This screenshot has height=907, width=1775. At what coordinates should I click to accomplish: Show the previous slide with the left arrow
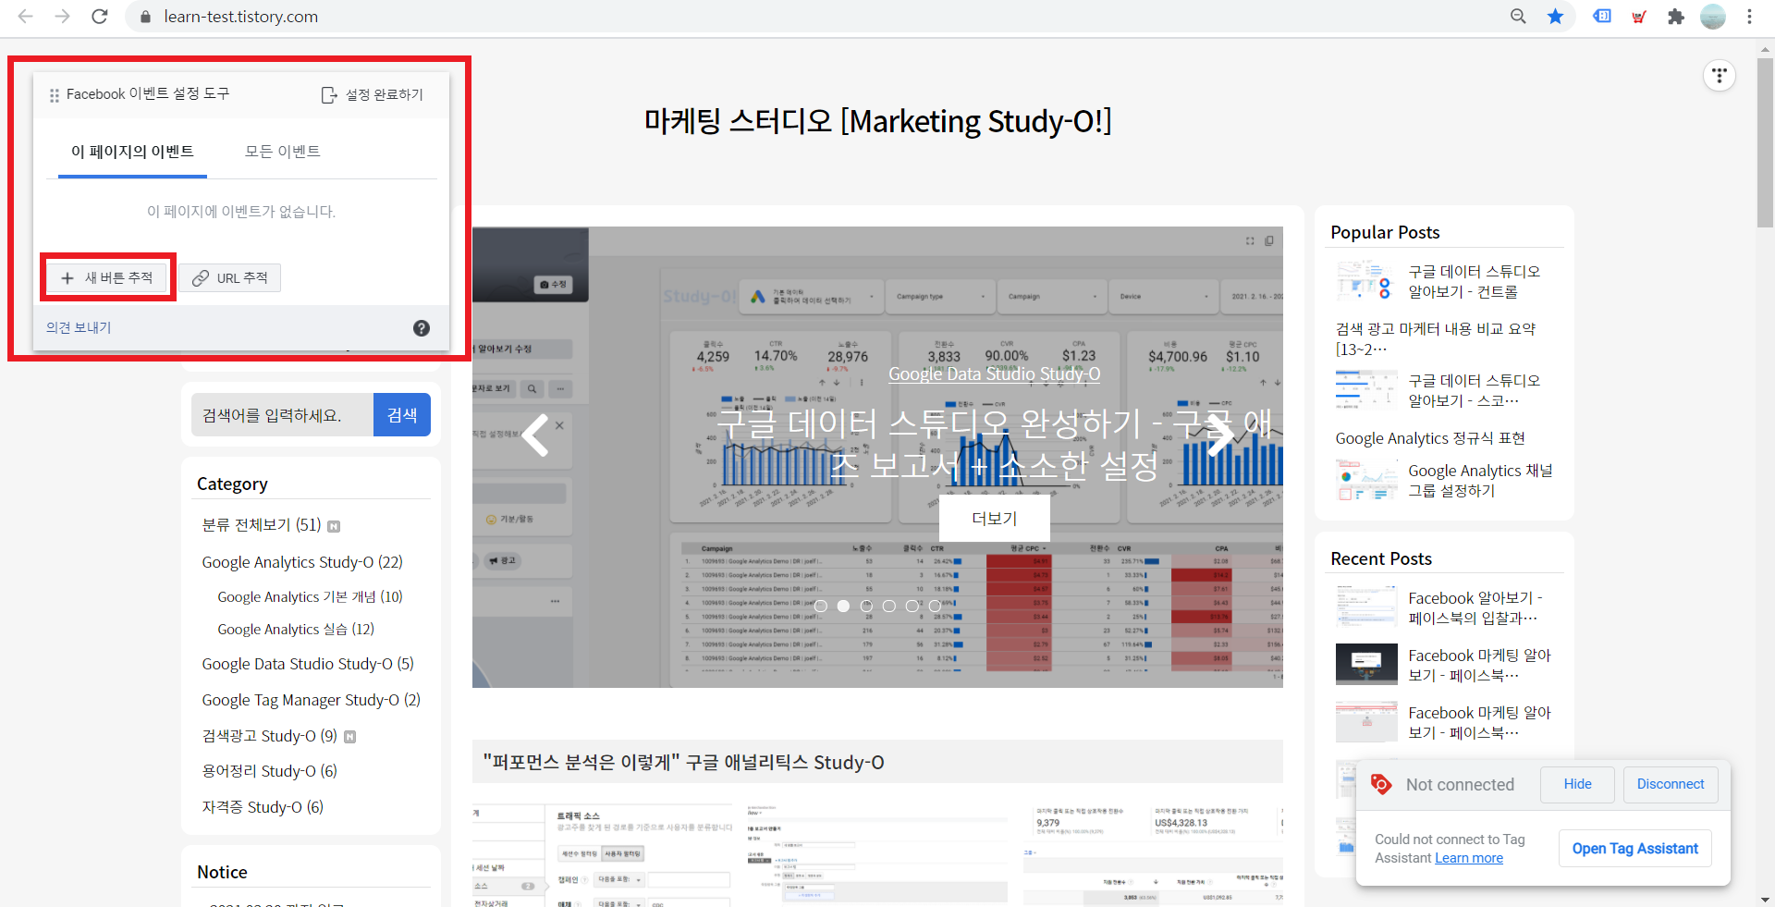536,435
